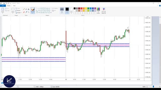This screenshot has height=90, width=161.
Task: Click the Undo icon in title bar
Action: coord(6,3)
